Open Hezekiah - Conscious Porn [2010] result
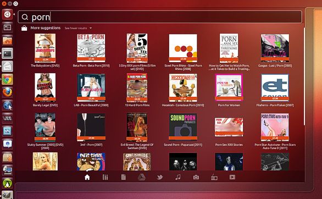The image size is (322, 199). pyautogui.click(x=183, y=90)
